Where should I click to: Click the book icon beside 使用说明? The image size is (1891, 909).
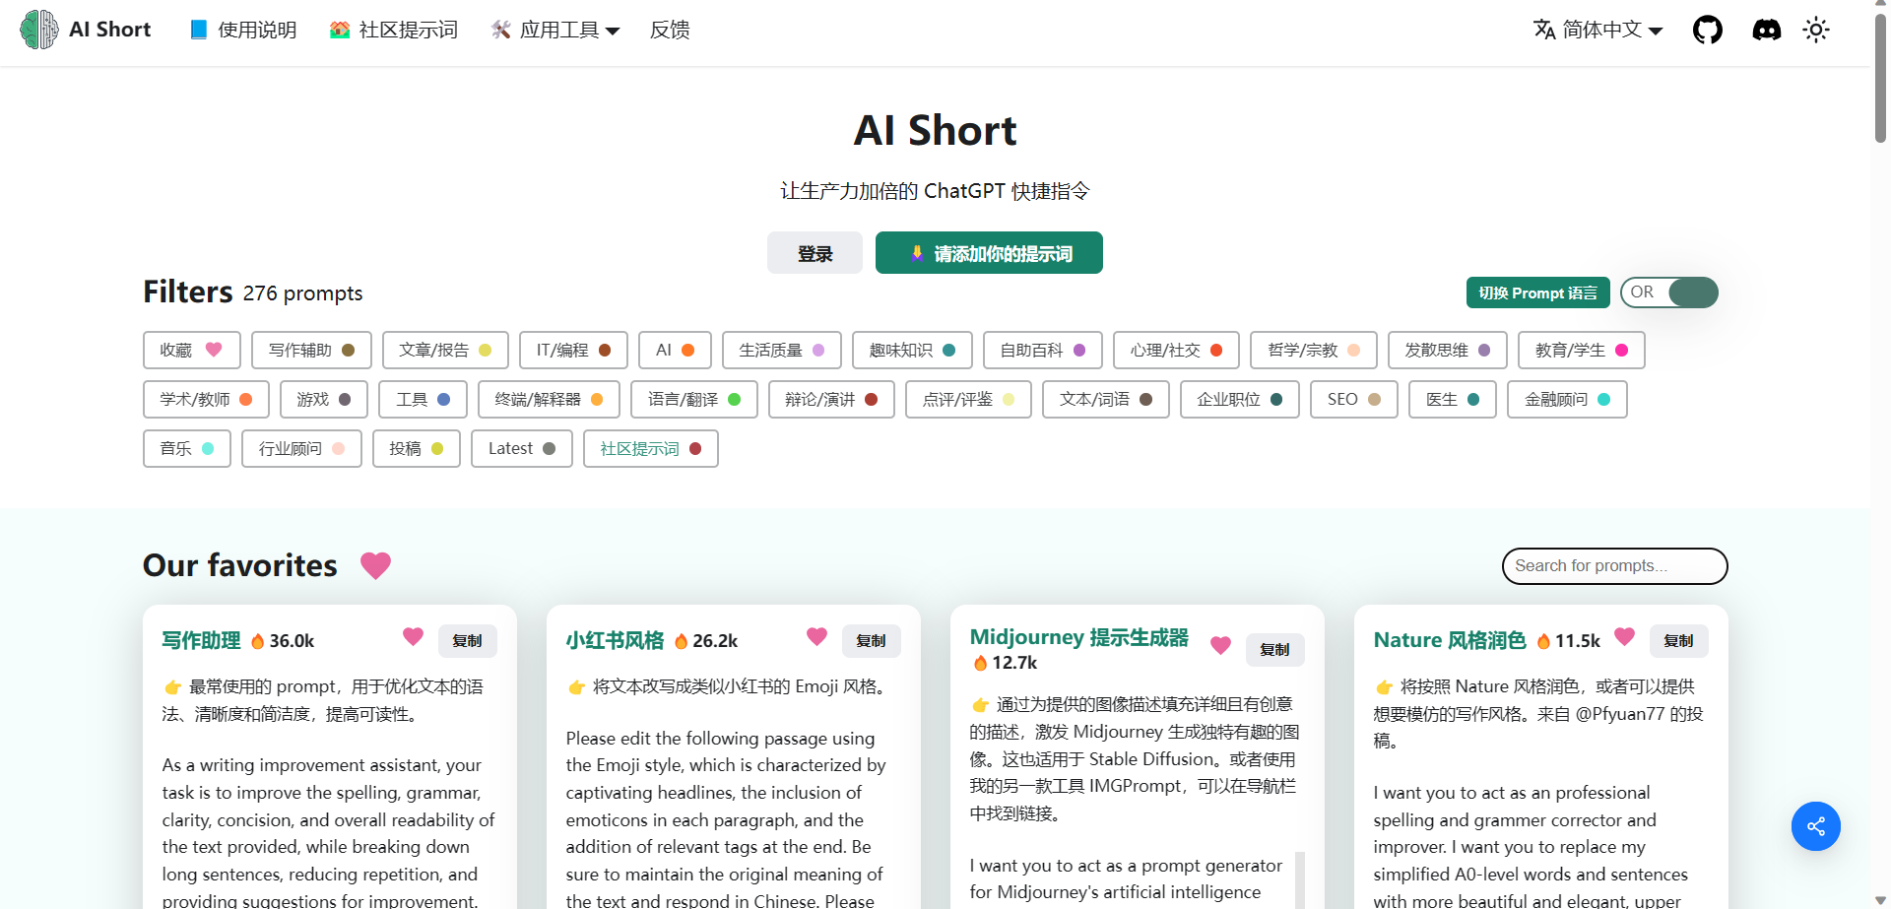click(199, 30)
